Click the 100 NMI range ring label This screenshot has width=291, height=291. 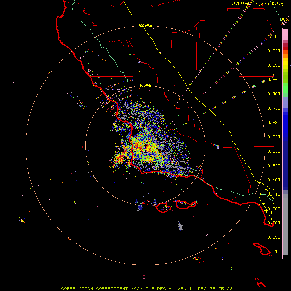click(145, 26)
